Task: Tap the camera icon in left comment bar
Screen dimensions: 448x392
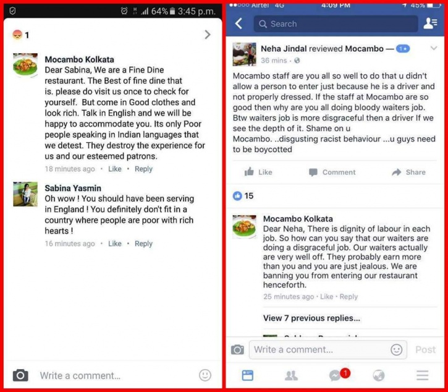Action: (20, 375)
